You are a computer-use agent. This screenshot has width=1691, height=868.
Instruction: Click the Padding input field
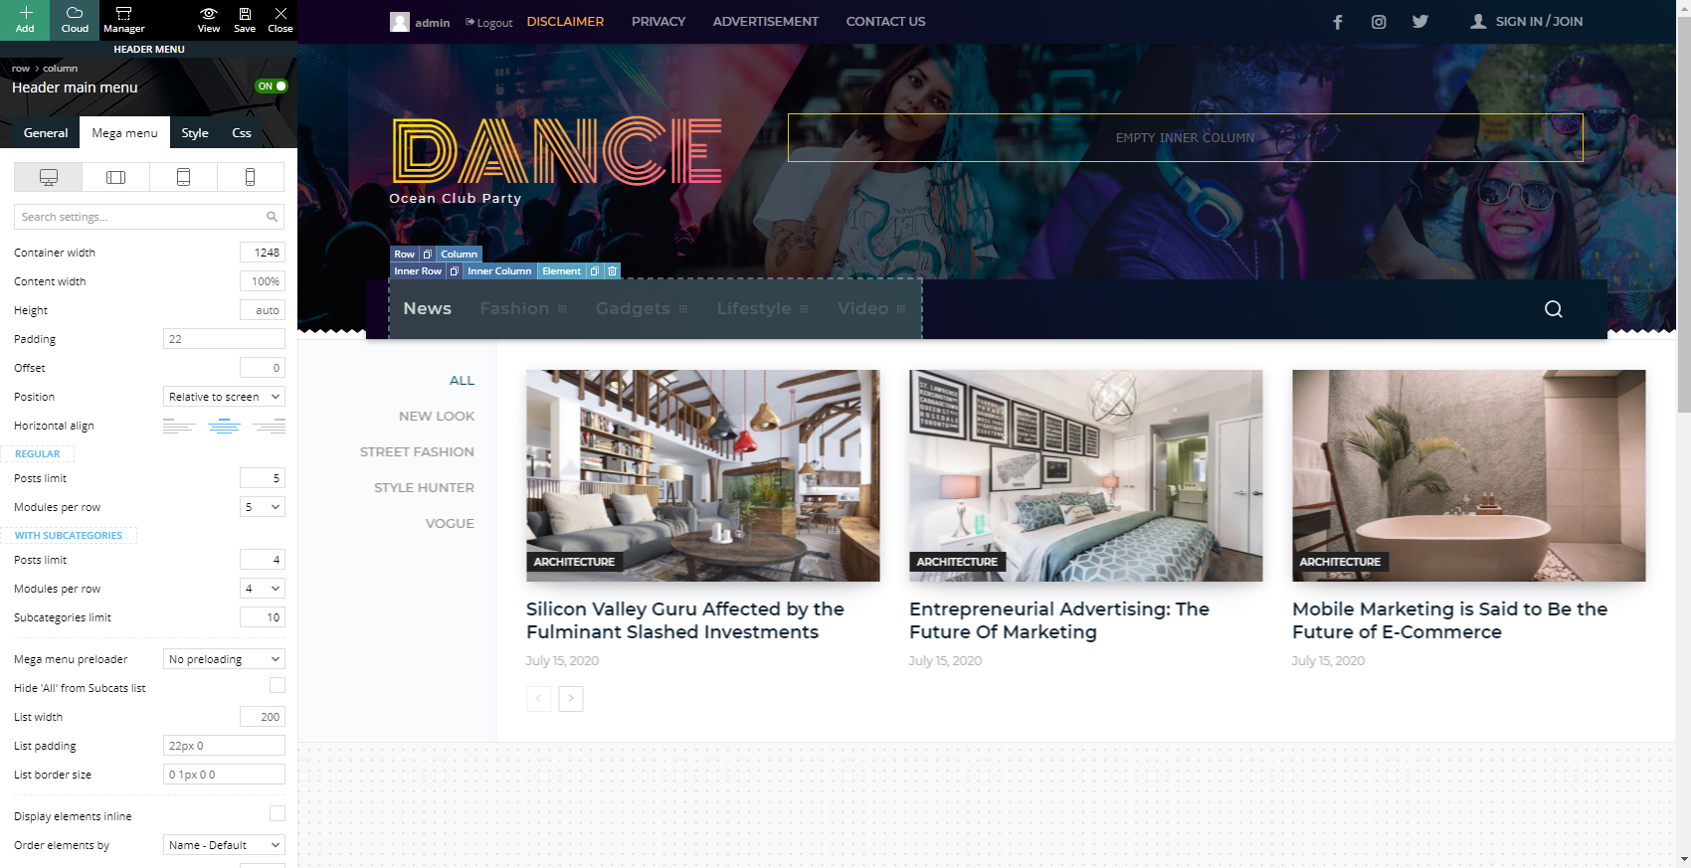click(224, 339)
